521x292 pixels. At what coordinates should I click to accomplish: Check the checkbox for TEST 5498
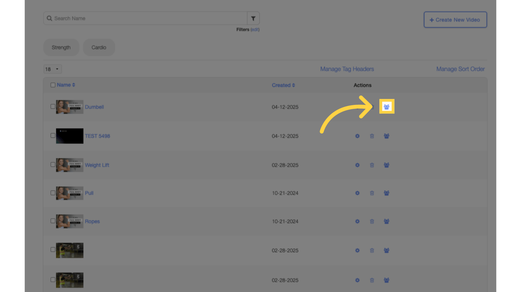pos(53,136)
